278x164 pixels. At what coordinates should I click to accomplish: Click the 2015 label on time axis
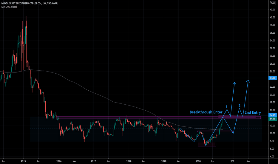23,161
